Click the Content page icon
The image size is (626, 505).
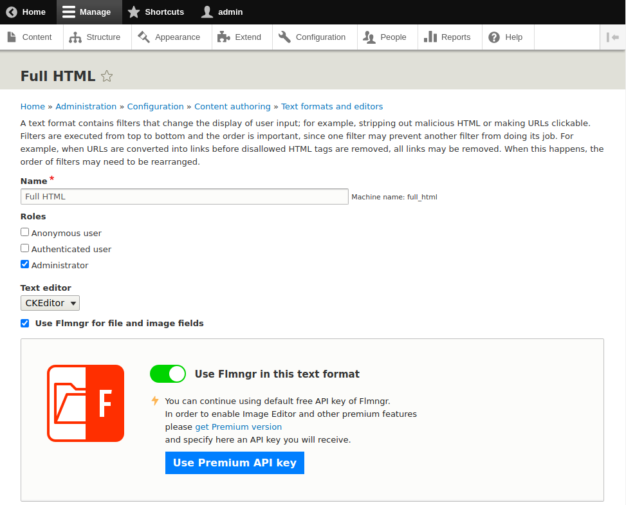pyautogui.click(x=12, y=37)
